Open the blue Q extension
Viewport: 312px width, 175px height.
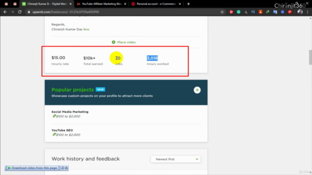283,12
